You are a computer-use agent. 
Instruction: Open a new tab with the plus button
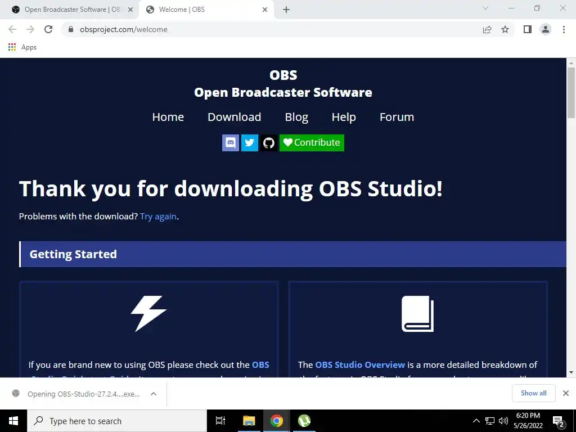286,10
